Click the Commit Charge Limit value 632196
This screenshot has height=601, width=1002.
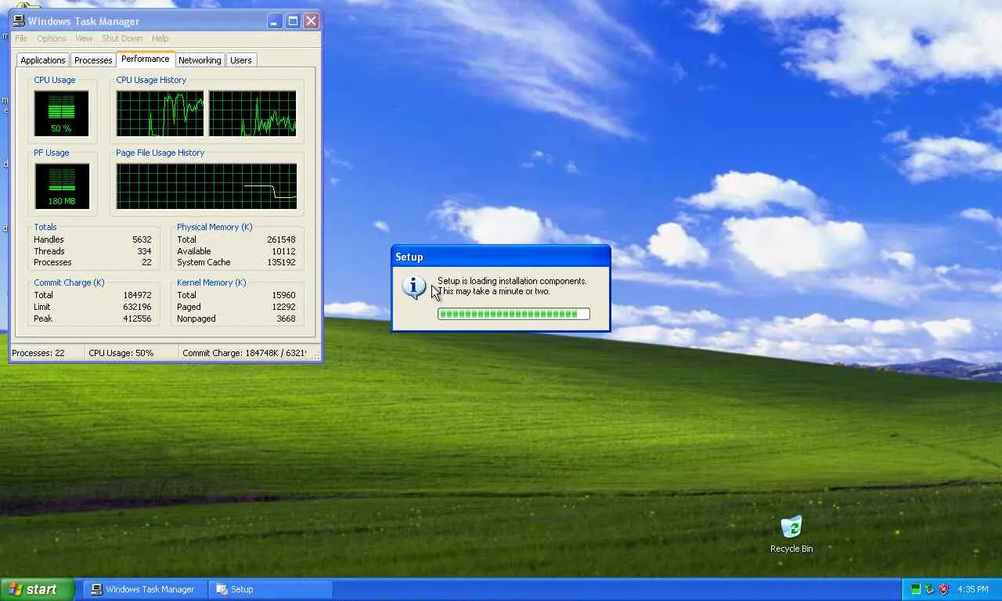pyautogui.click(x=137, y=307)
